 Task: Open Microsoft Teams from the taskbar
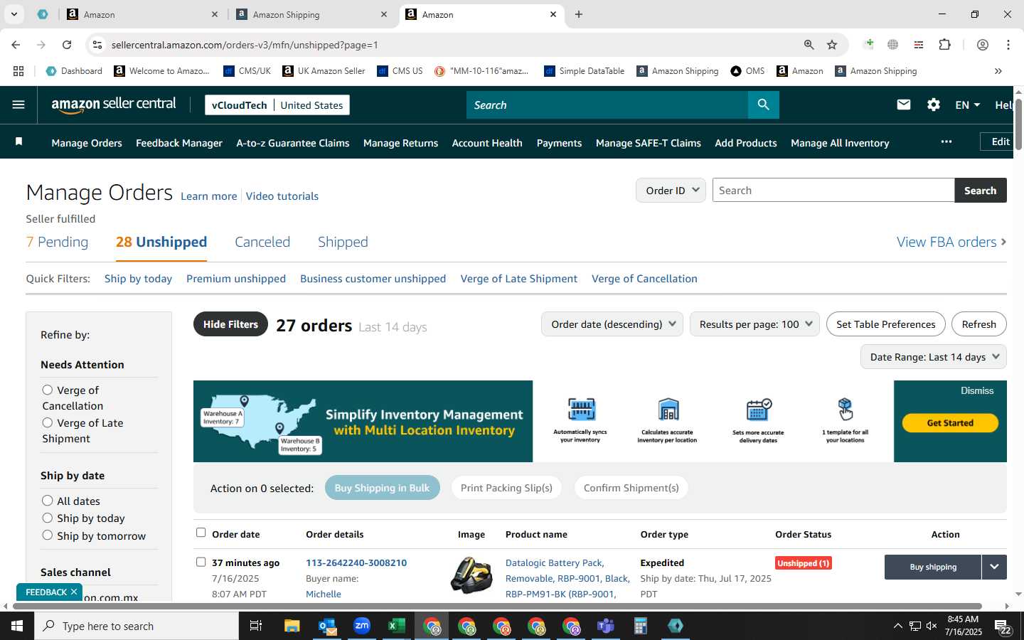(605, 626)
